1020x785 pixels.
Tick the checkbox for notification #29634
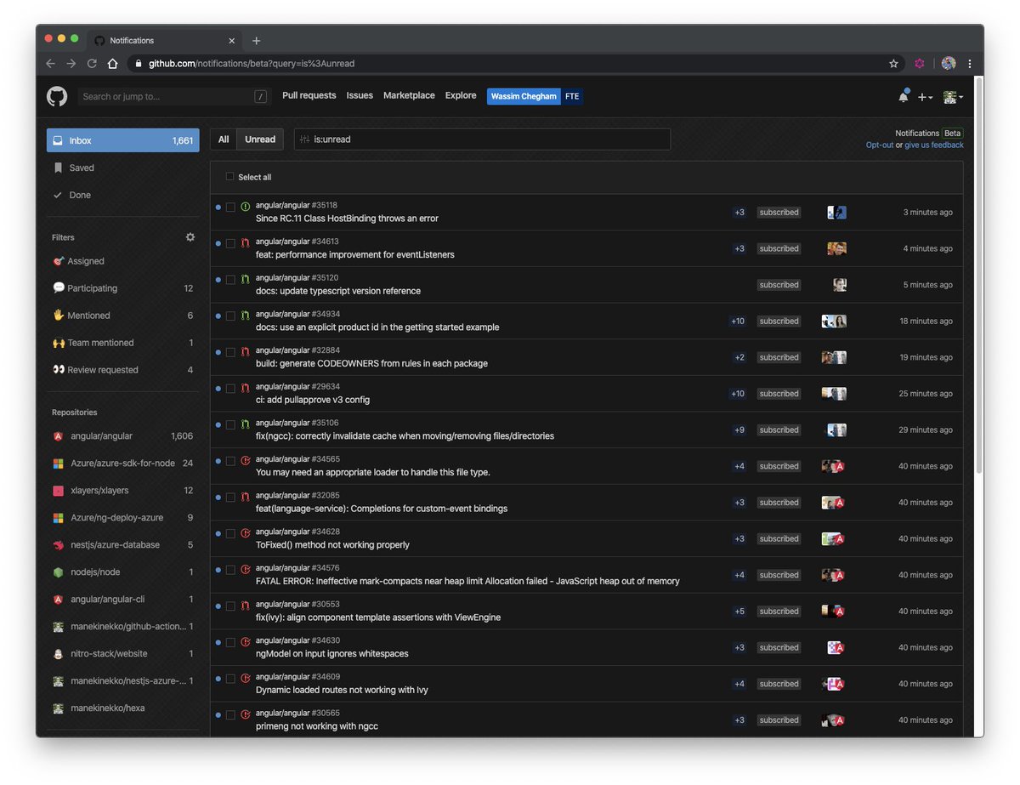click(230, 389)
